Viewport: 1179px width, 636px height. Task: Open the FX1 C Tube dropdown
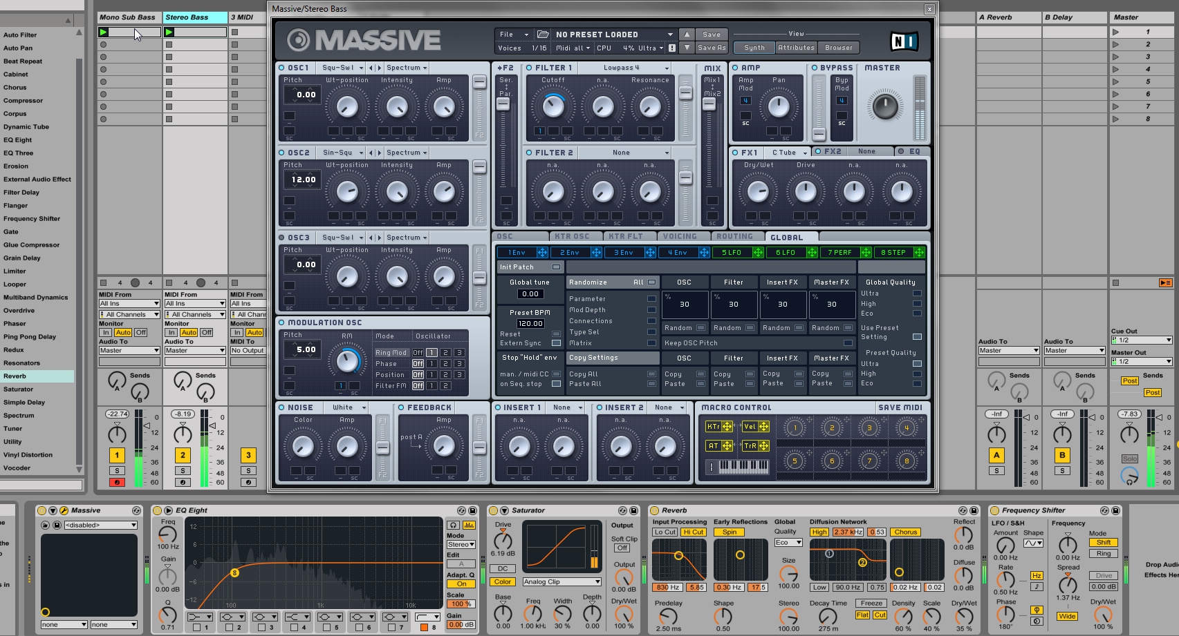pos(788,152)
